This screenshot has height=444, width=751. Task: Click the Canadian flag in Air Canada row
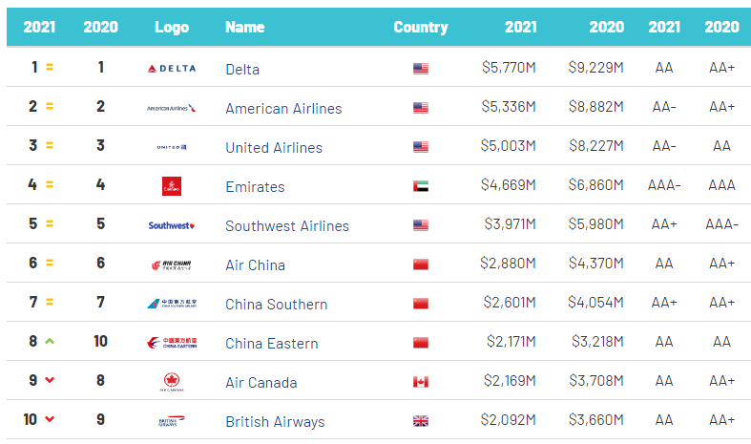tap(421, 382)
